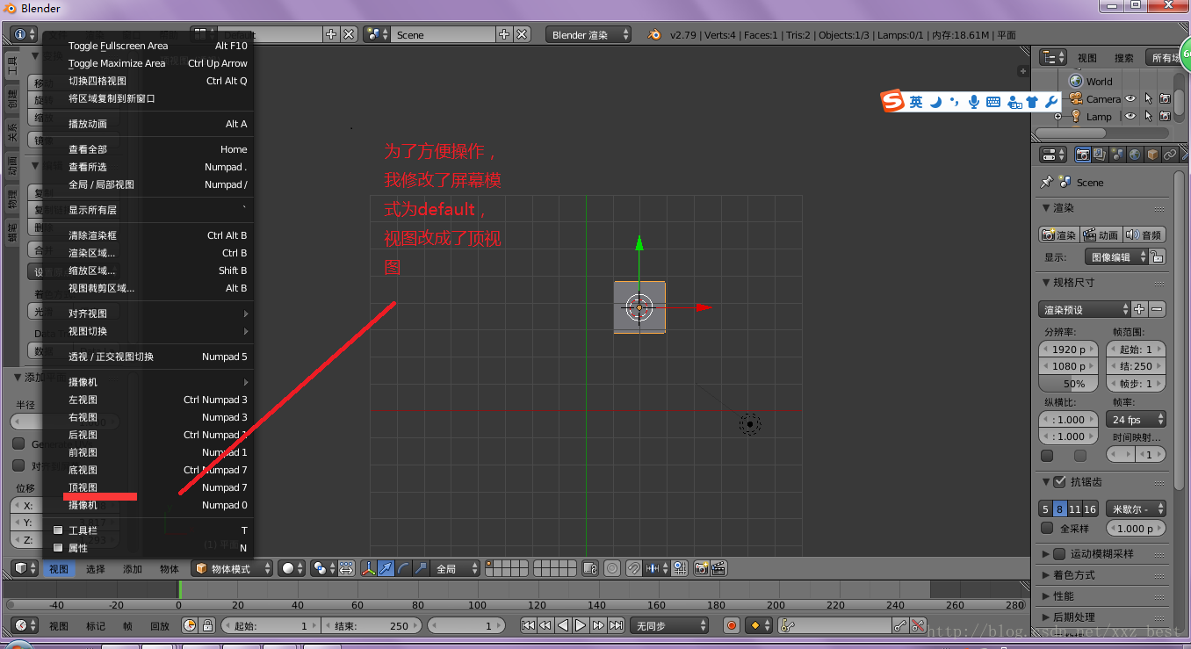The height and width of the screenshot is (649, 1191).
Task: Select Toggle Fullscreen Area menu entry
Action: [x=118, y=46]
